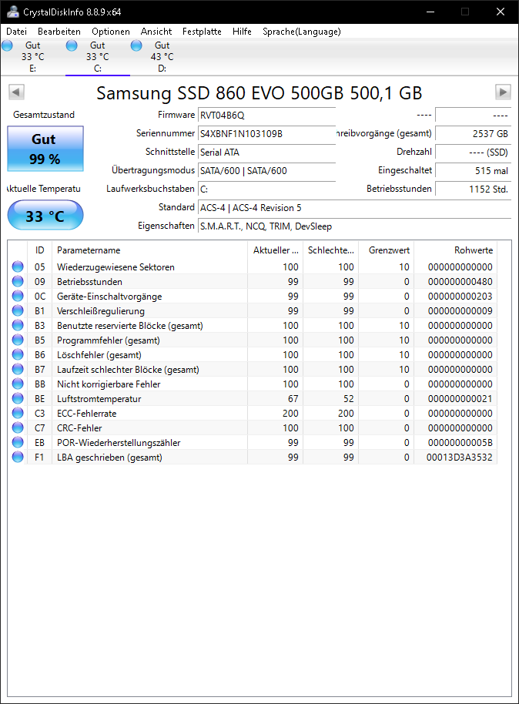Click status orb for CRC-Fehler row
519x704 pixels.
pos(18,428)
